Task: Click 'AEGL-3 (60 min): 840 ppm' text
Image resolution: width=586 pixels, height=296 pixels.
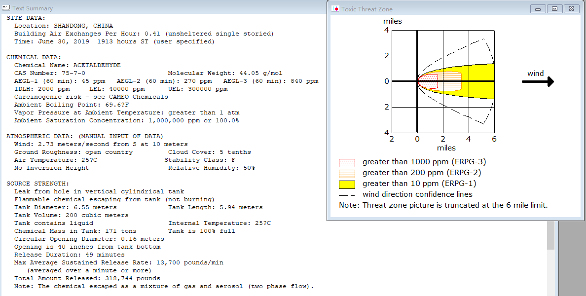Action: [271, 81]
